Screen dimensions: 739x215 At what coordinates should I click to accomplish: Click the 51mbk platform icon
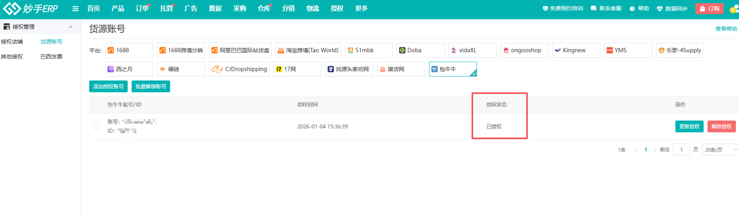(x=350, y=50)
